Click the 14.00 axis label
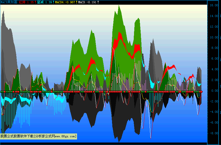 tap(214, 16)
